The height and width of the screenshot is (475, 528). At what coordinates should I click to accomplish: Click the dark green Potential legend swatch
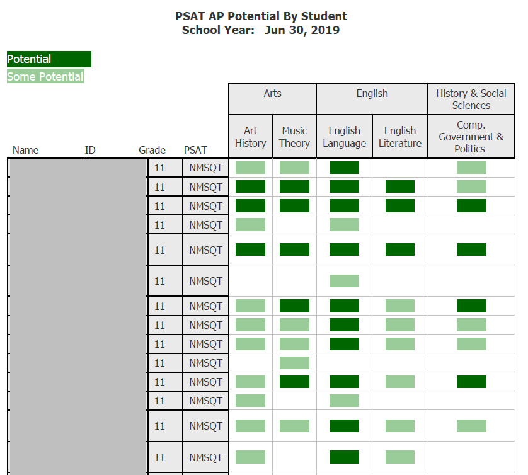(49, 59)
